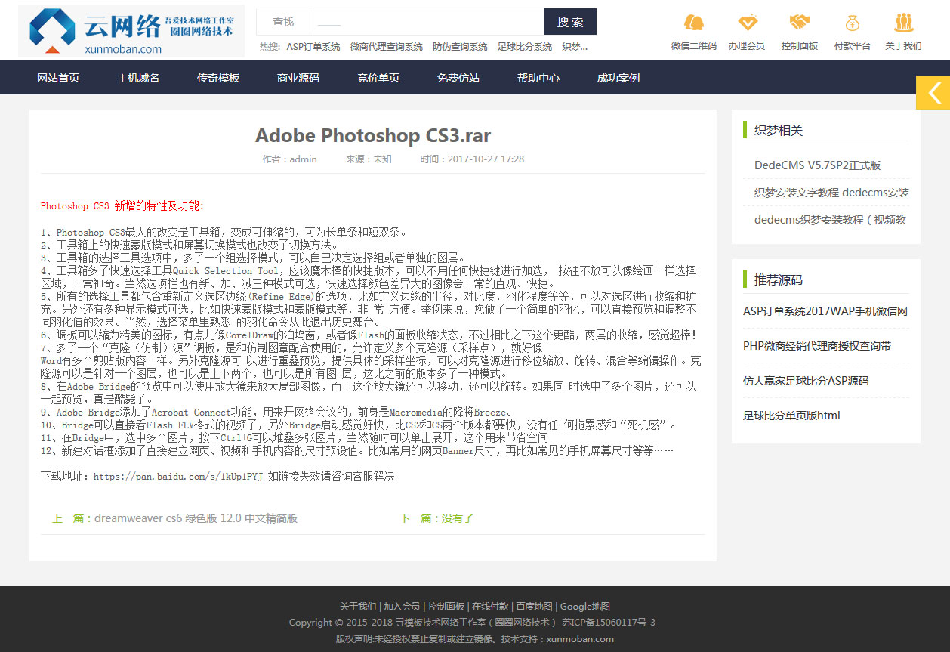Viewport: 950px width, 652px height.
Task: Click hot search link 微商代理查询系统
Action: [x=387, y=47]
